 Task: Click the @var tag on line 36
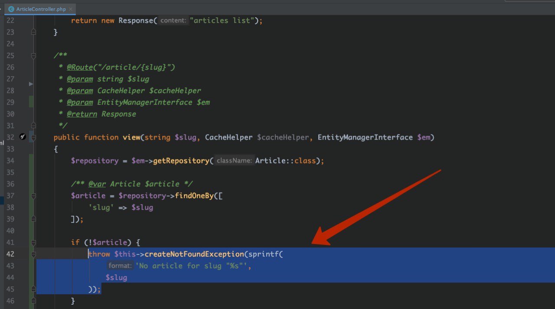(97, 184)
